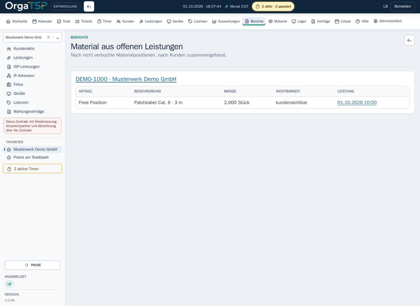The image size is (420, 306).
Task: Open Lizenzen in the top navigation bar
Action: click(x=198, y=21)
